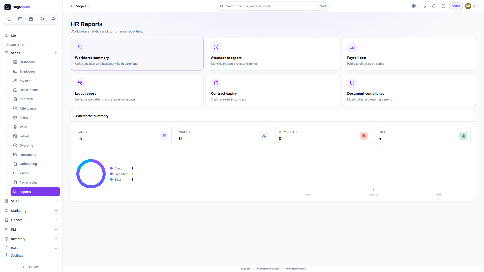Open the apps grid icon
Viewport: 484px width, 272px height.
pos(414,6)
